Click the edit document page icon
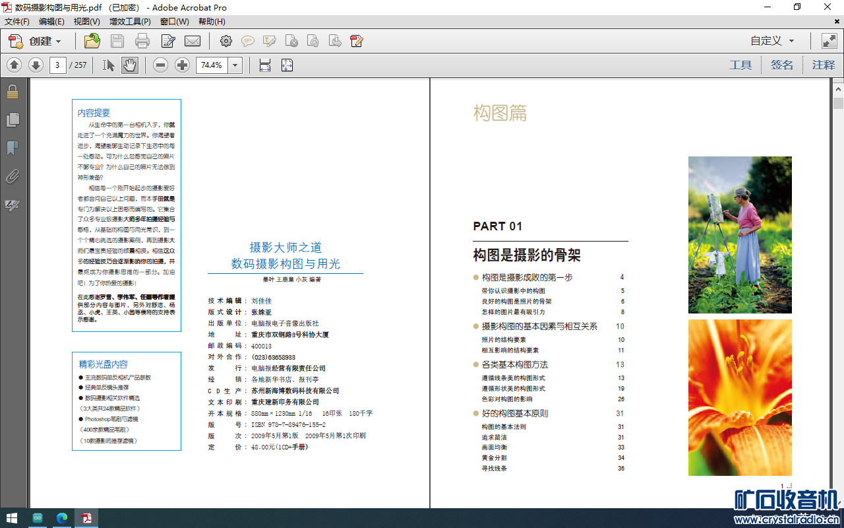Viewport: 844px width, 528px height. tap(168, 41)
